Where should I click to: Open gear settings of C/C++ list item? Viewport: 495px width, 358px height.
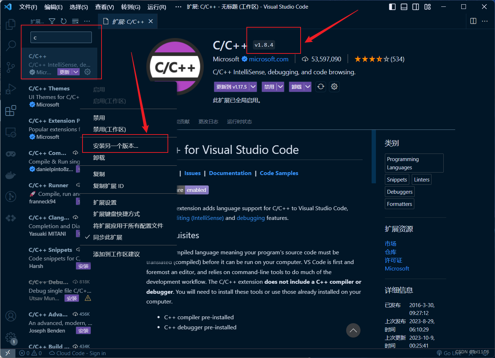(x=88, y=72)
